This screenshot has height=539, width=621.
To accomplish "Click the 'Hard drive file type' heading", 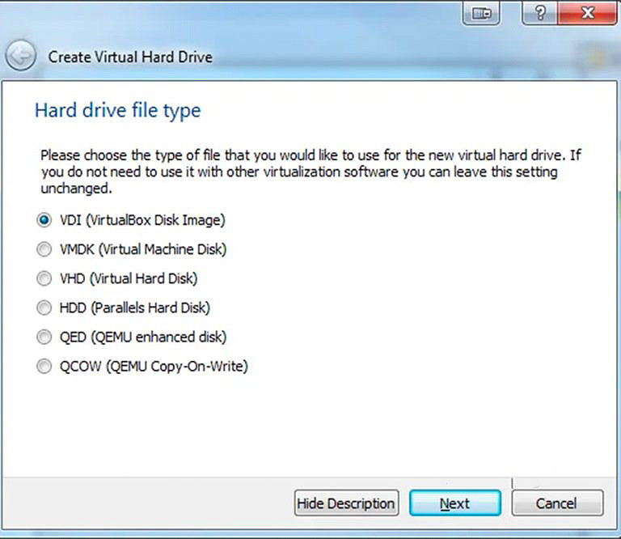I will click(x=117, y=110).
